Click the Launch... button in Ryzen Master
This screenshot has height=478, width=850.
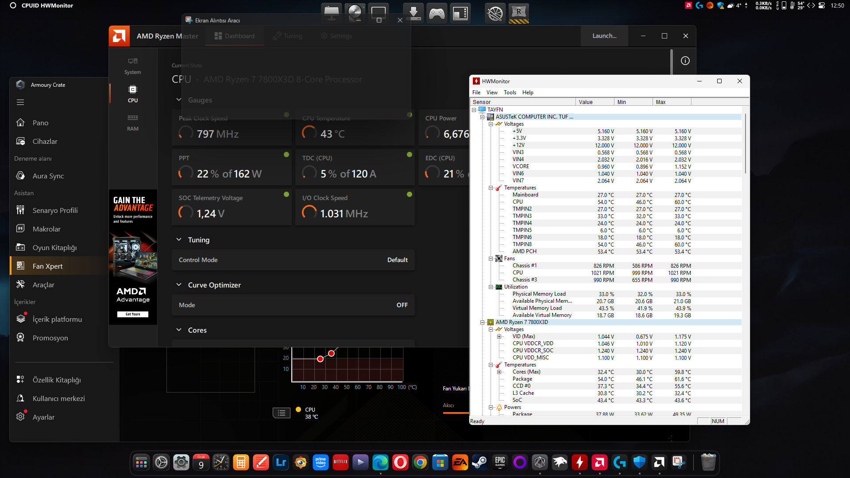point(604,36)
